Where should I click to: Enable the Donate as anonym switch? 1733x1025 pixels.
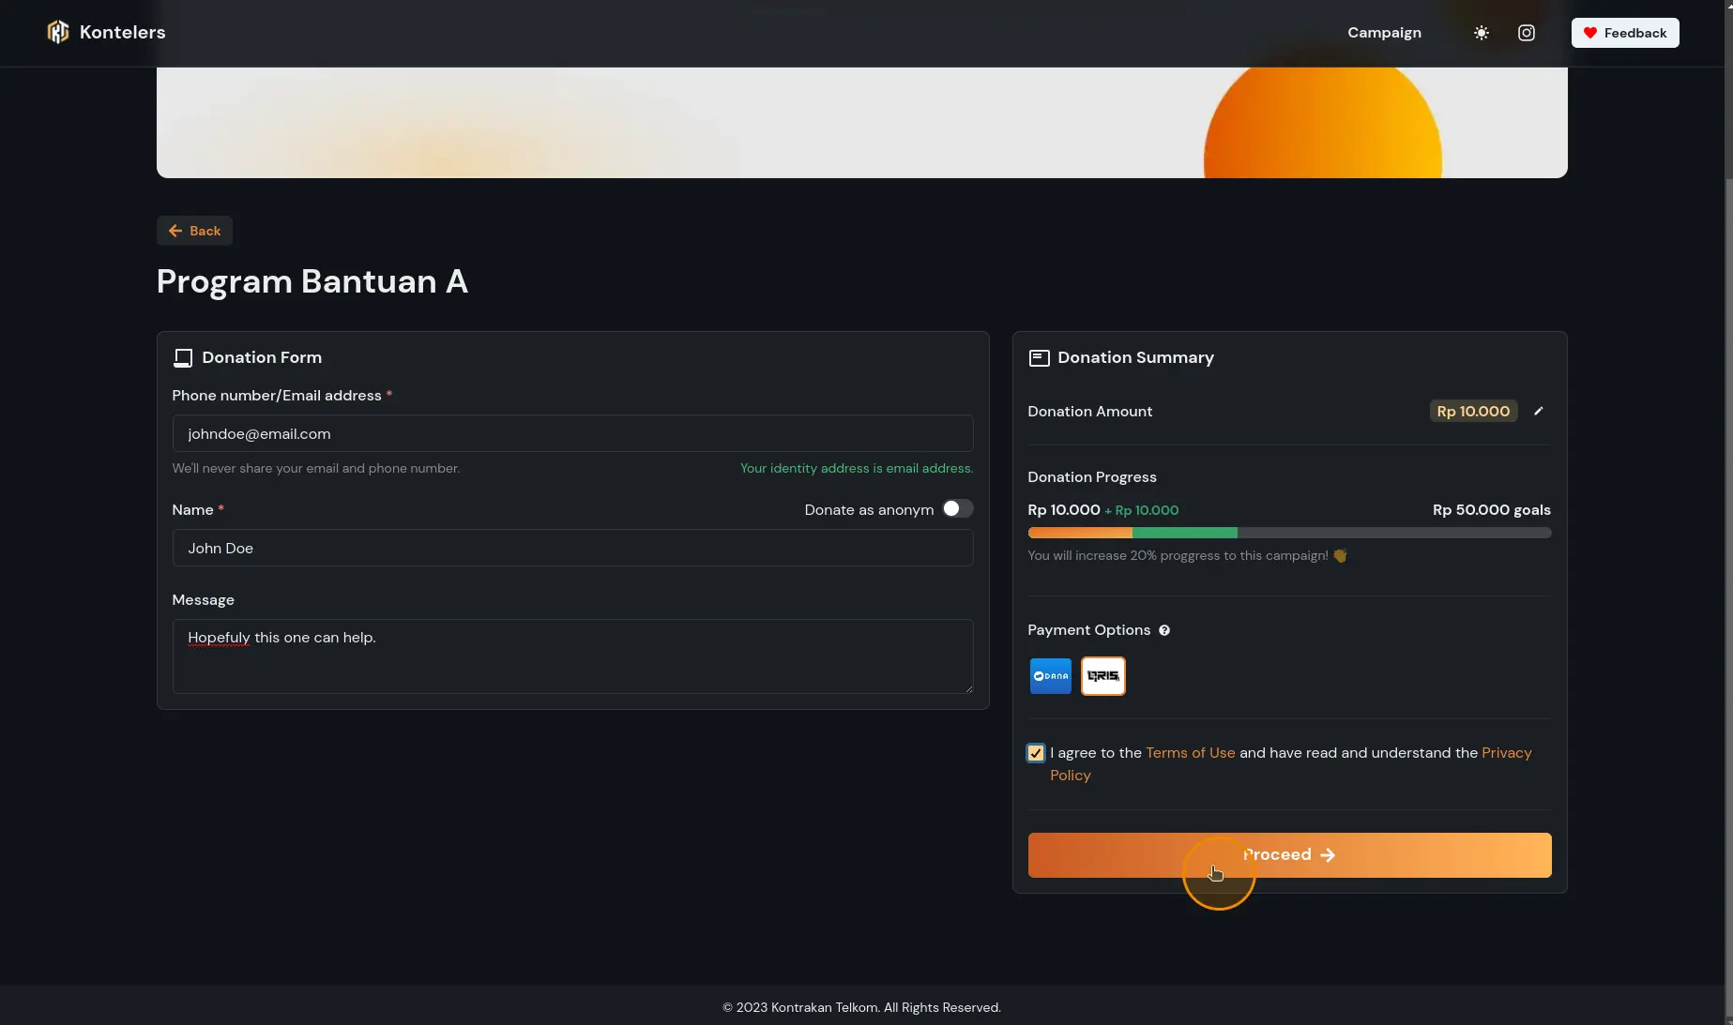[957, 509]
